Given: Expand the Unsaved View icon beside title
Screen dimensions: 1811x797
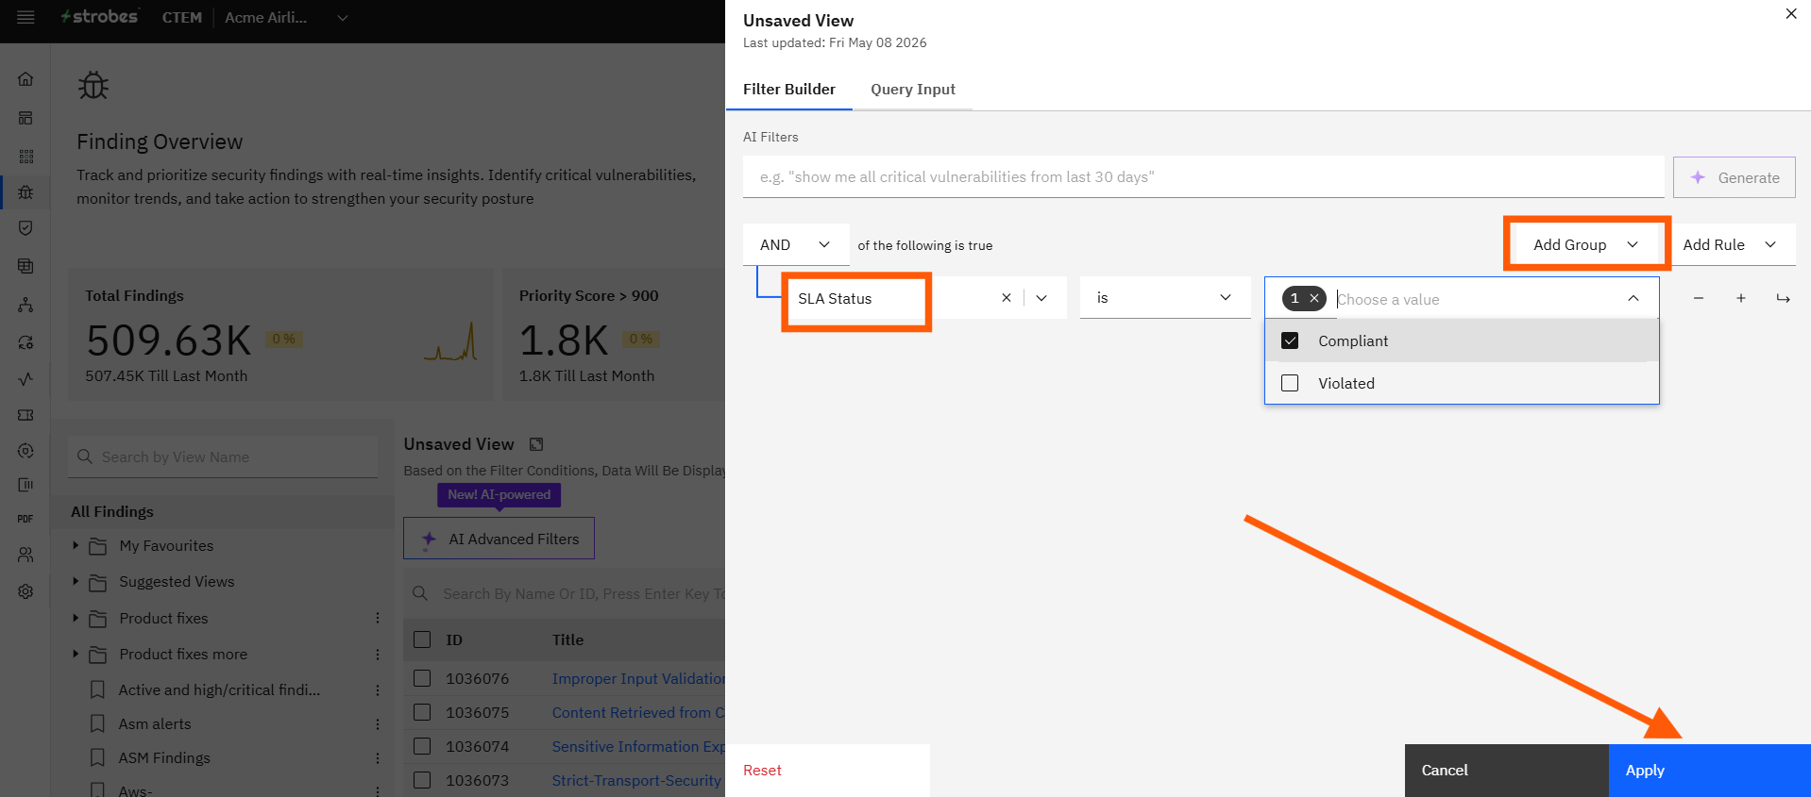Looking at the screenshot, I should pos(536,444).
